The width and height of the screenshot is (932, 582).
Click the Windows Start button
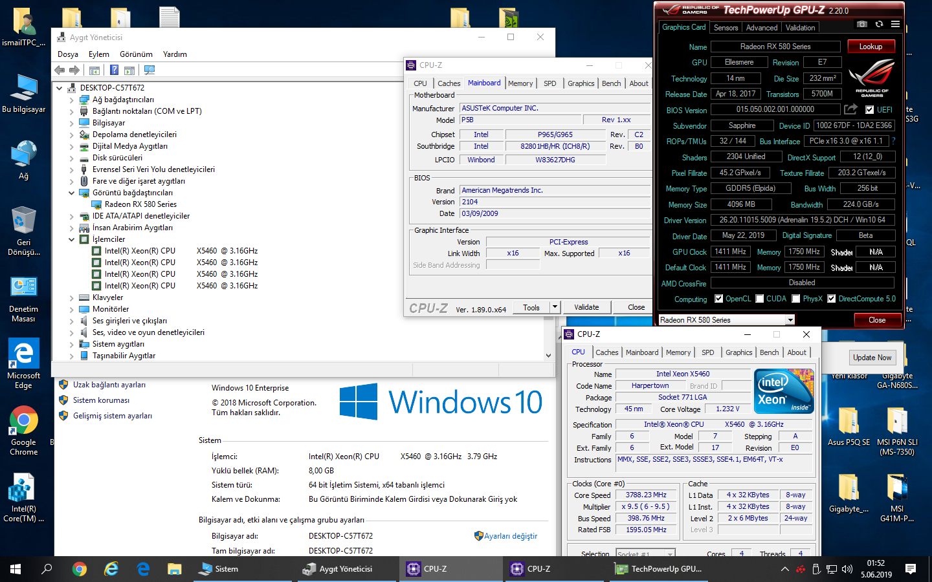[x=16, y=569]
